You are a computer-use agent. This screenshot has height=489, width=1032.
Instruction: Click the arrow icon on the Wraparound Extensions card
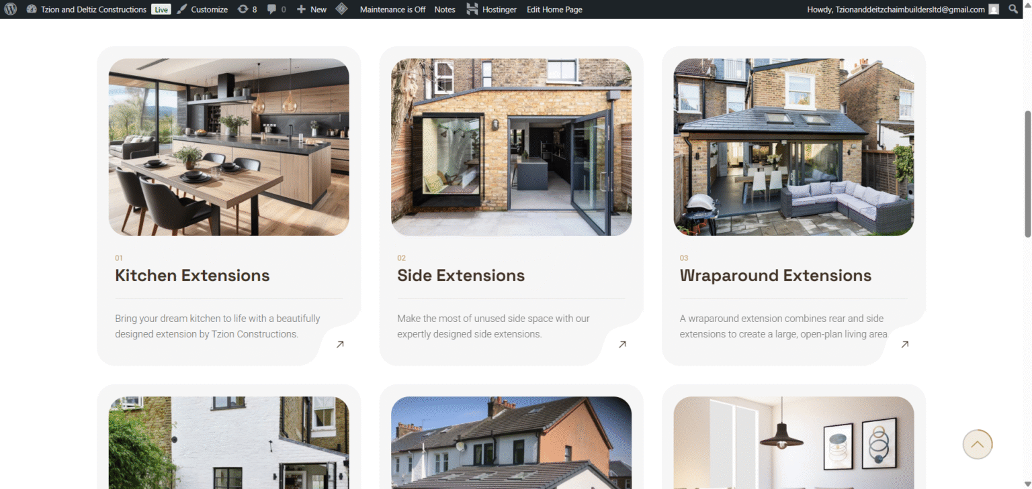[x=904, y=344]
